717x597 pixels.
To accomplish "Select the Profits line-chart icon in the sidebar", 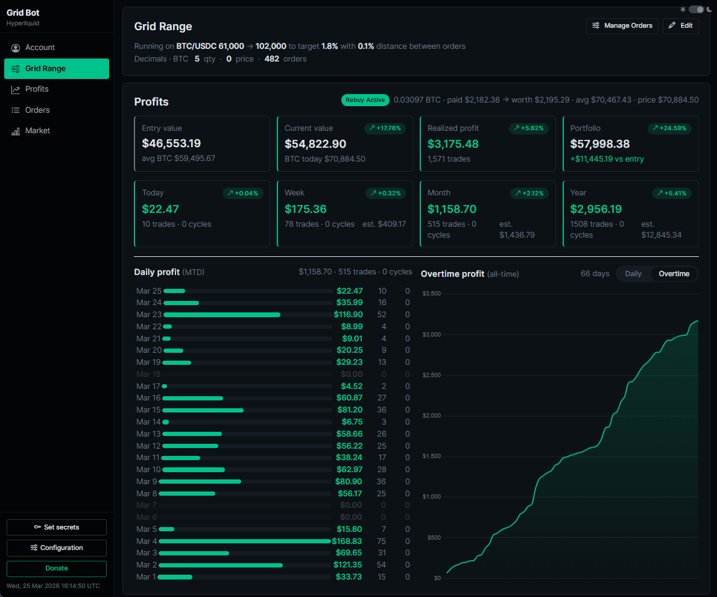I will coord(15,89).
